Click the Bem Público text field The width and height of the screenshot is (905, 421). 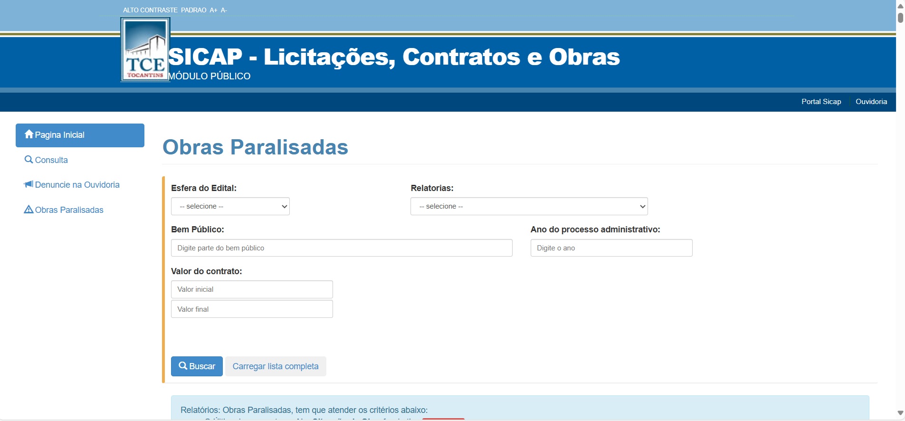(x=342, y=248)
